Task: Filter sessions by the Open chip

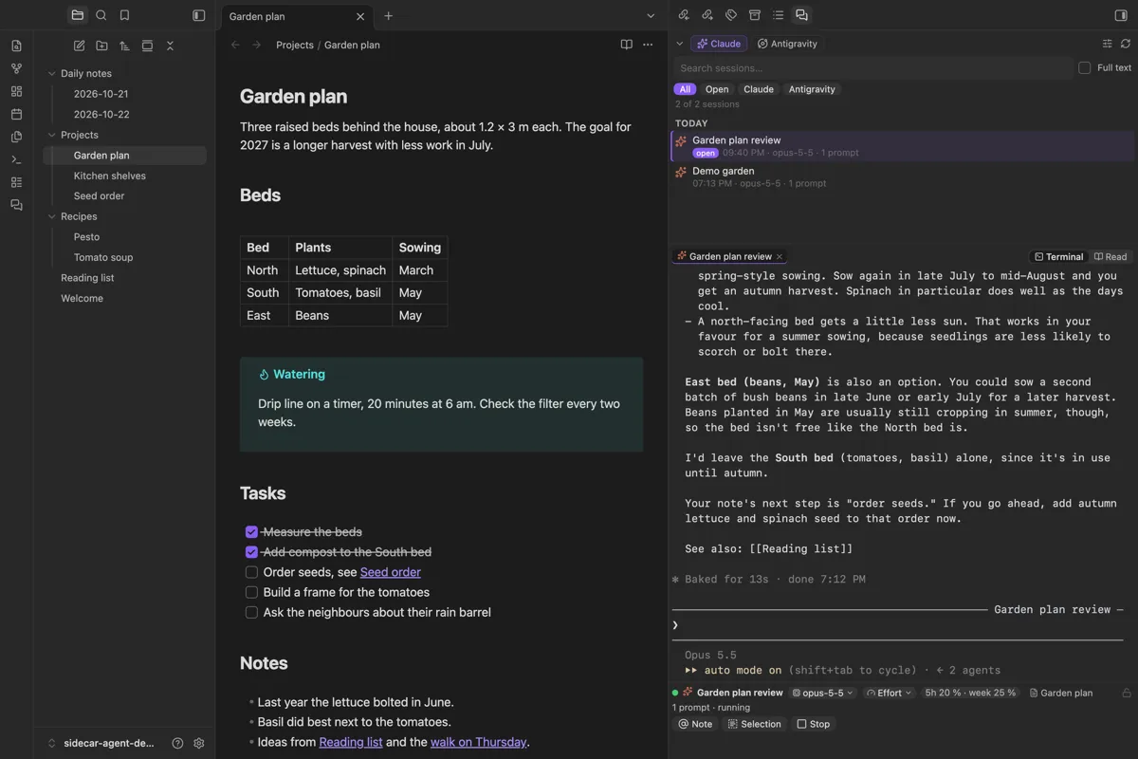Action: [x=717, y=89]
